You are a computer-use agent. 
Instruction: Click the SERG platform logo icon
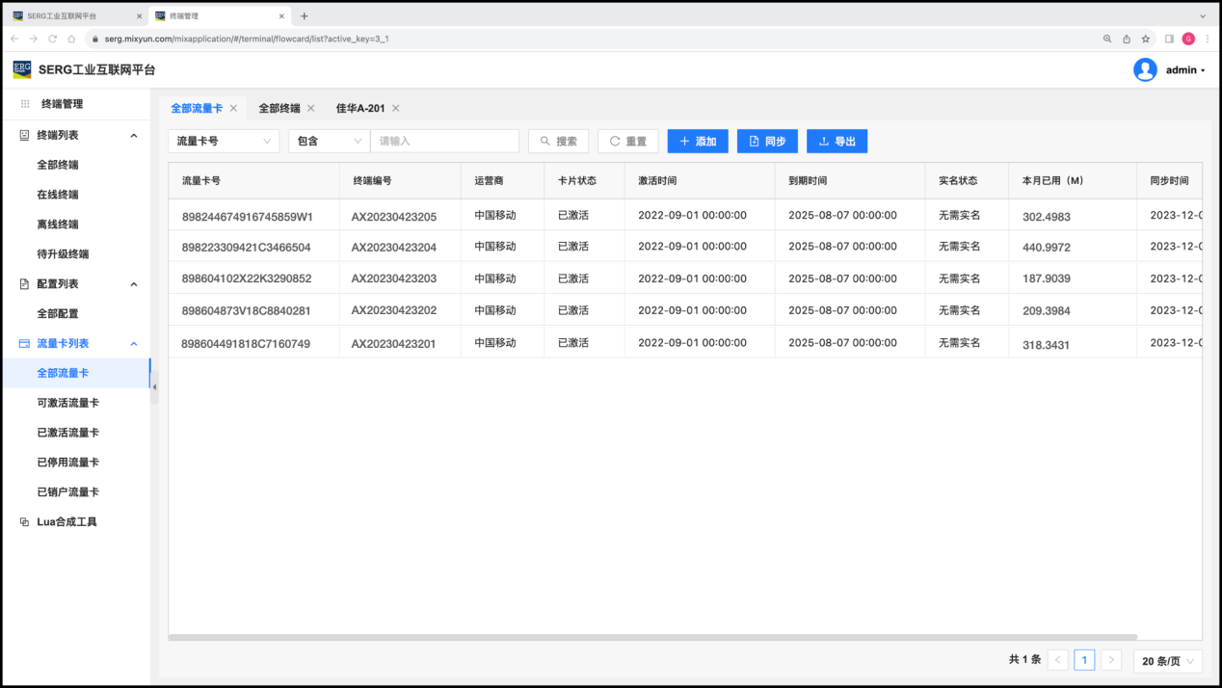(21, 69)
